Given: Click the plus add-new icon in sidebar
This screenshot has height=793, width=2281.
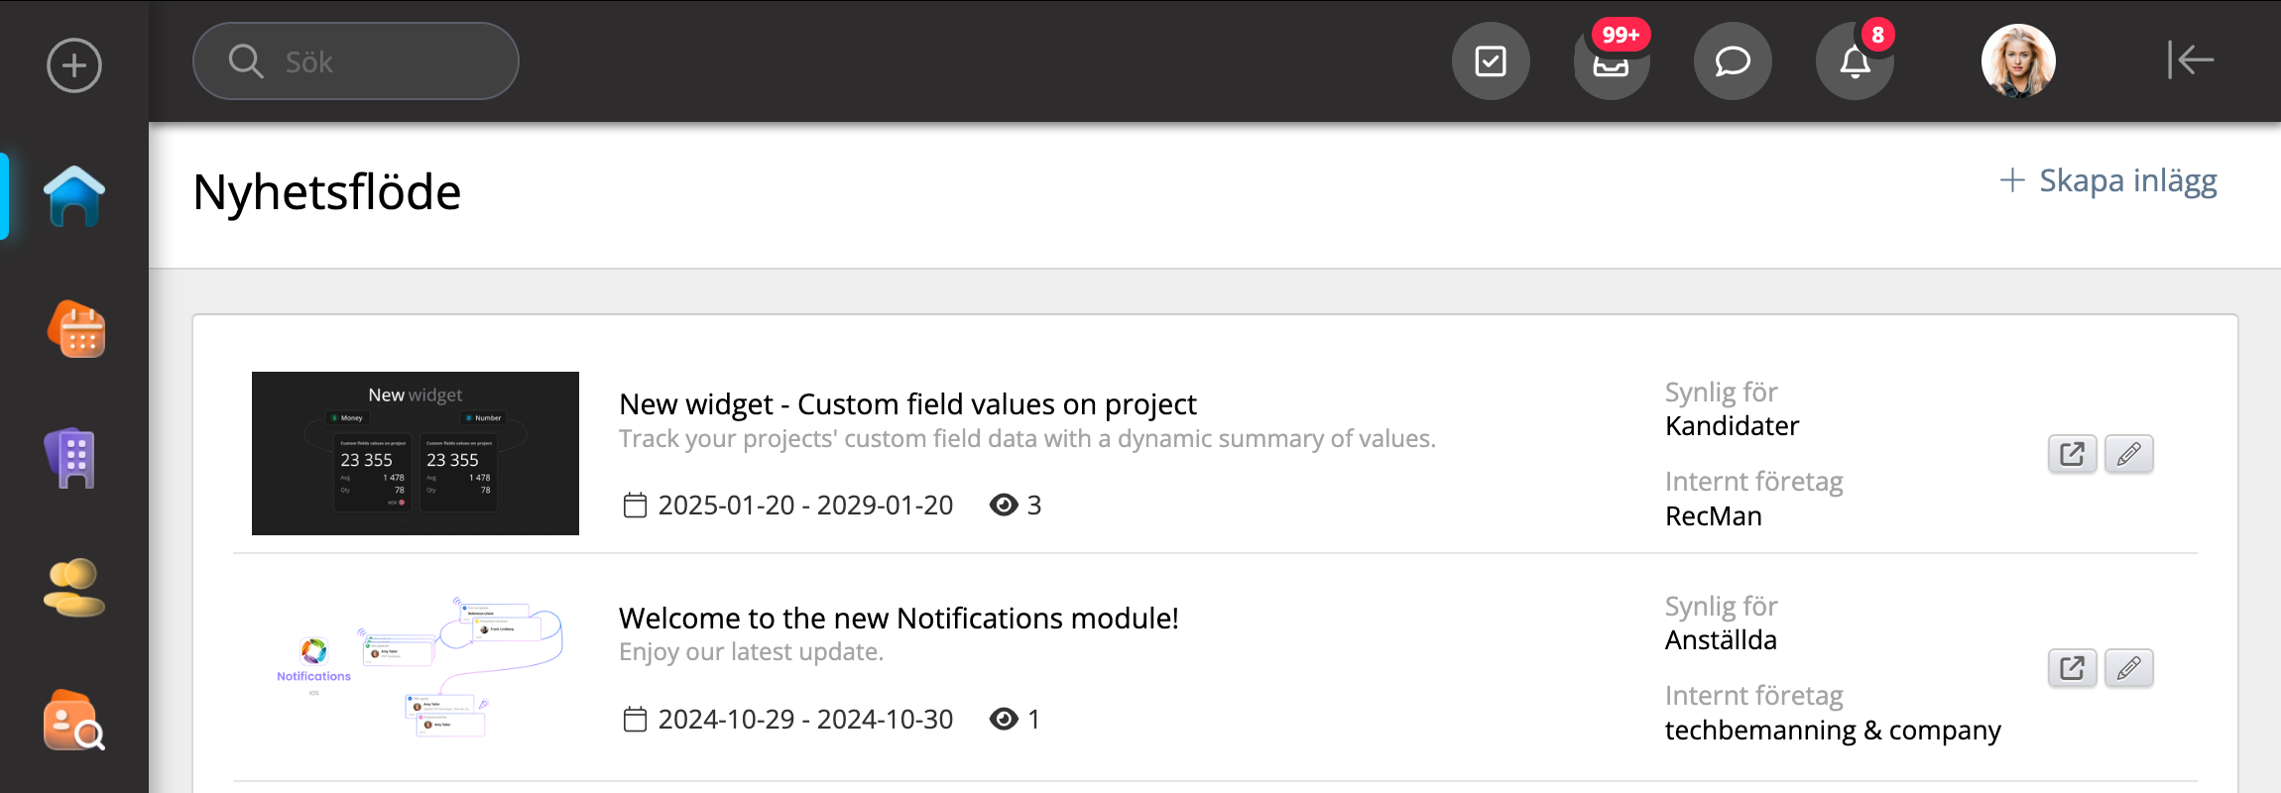Looking at the screenshot, I should click(x=74, y=65).
